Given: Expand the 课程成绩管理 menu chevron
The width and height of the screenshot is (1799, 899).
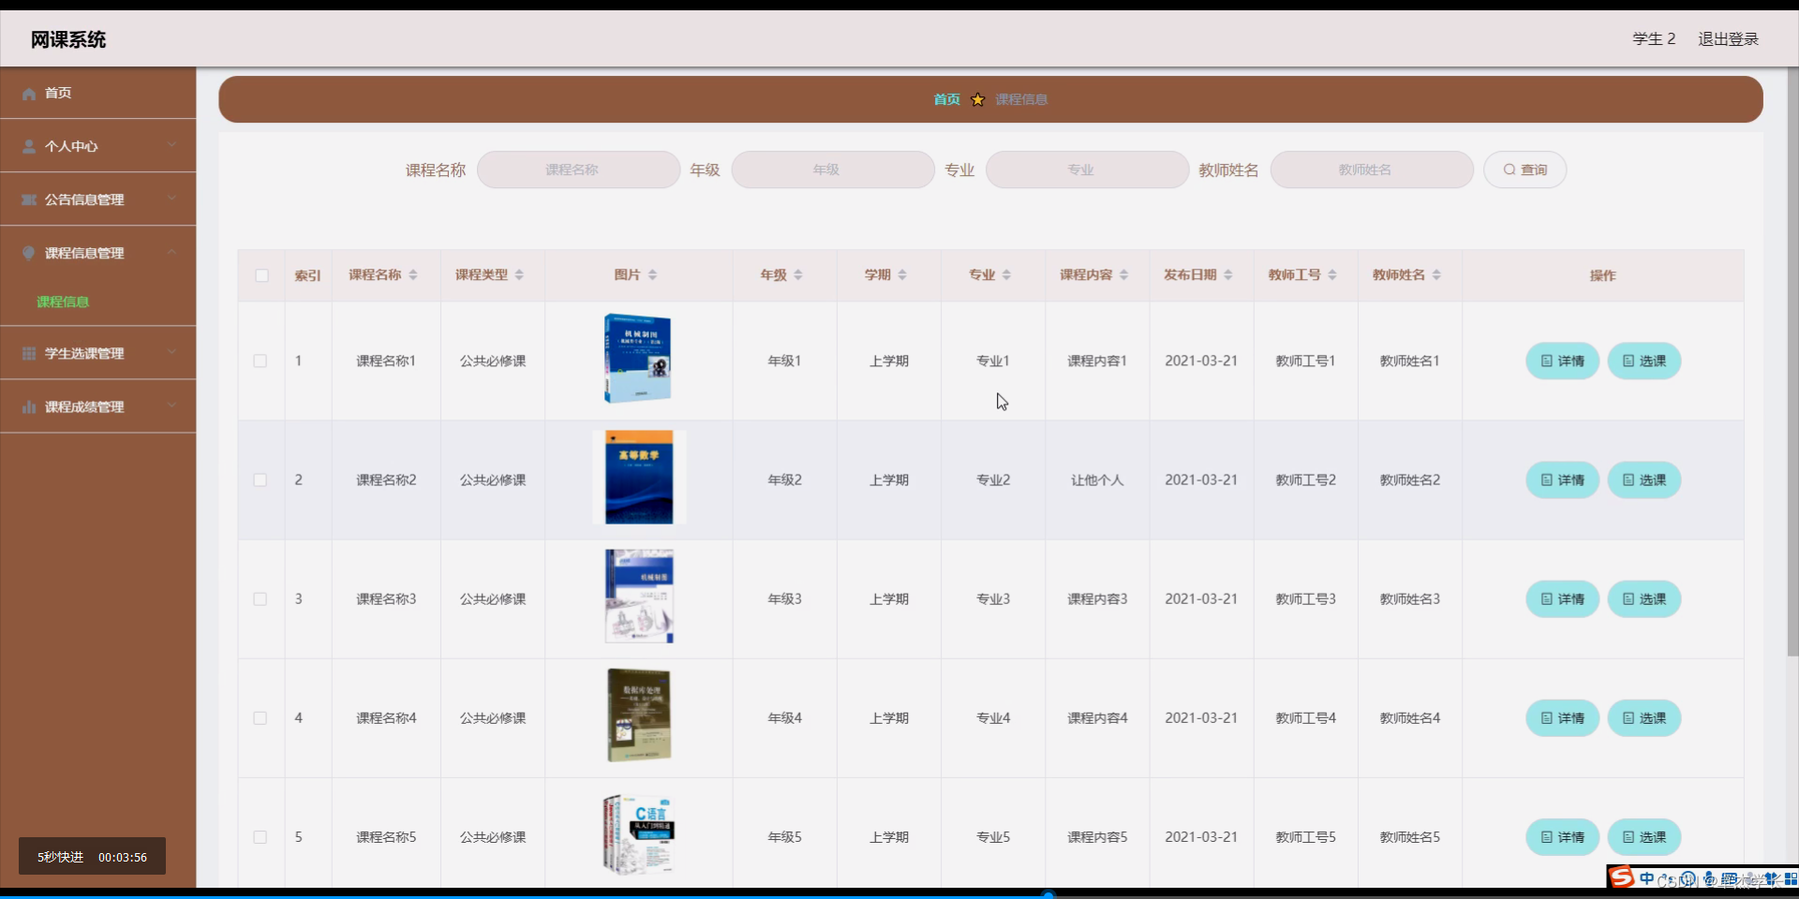Looking at the screenshot, I should tap(172, 405).
